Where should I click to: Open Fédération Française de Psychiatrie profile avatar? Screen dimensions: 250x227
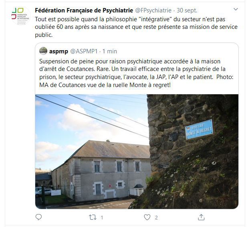(21, 16)
